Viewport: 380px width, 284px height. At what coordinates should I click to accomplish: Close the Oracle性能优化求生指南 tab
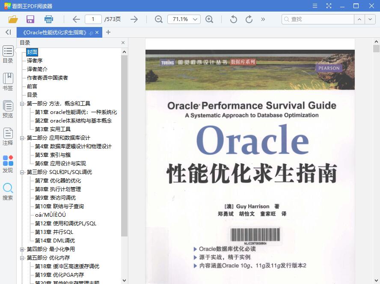[x=97, y=32]
